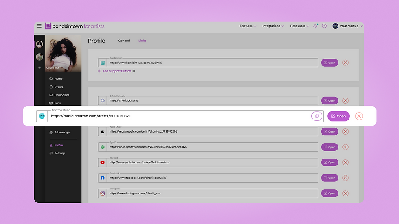Image resolution: width=399 pixels, height=224 pixels.
Task: Remove the Amazon Music link
Action: (x=359, y=116)
